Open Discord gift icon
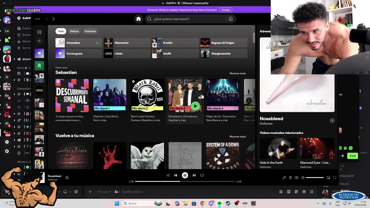370x208 pixels. [281, 192]
